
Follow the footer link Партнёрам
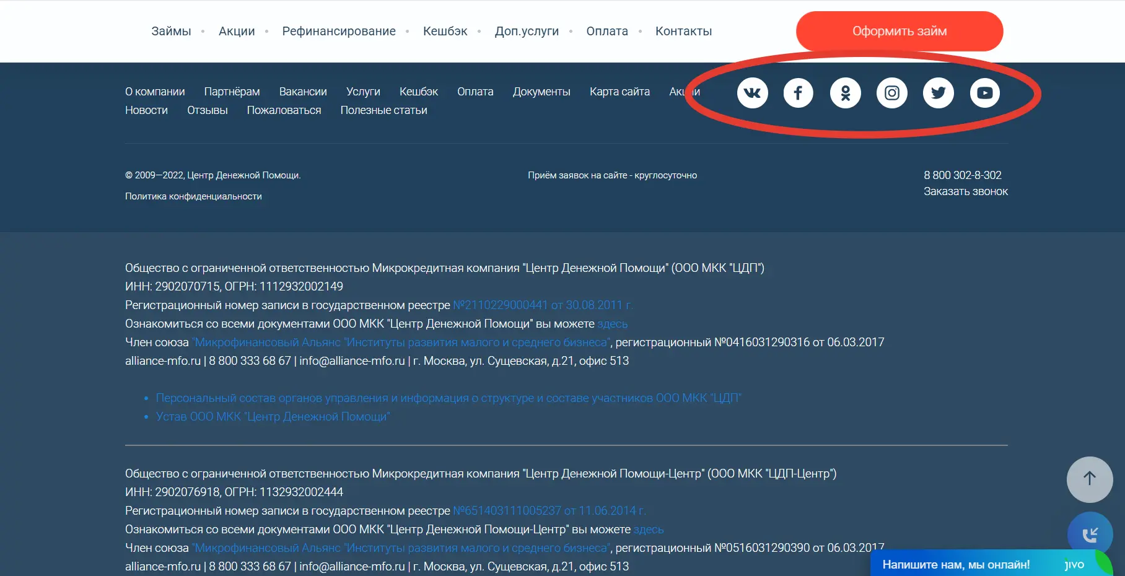click(232, 92)
